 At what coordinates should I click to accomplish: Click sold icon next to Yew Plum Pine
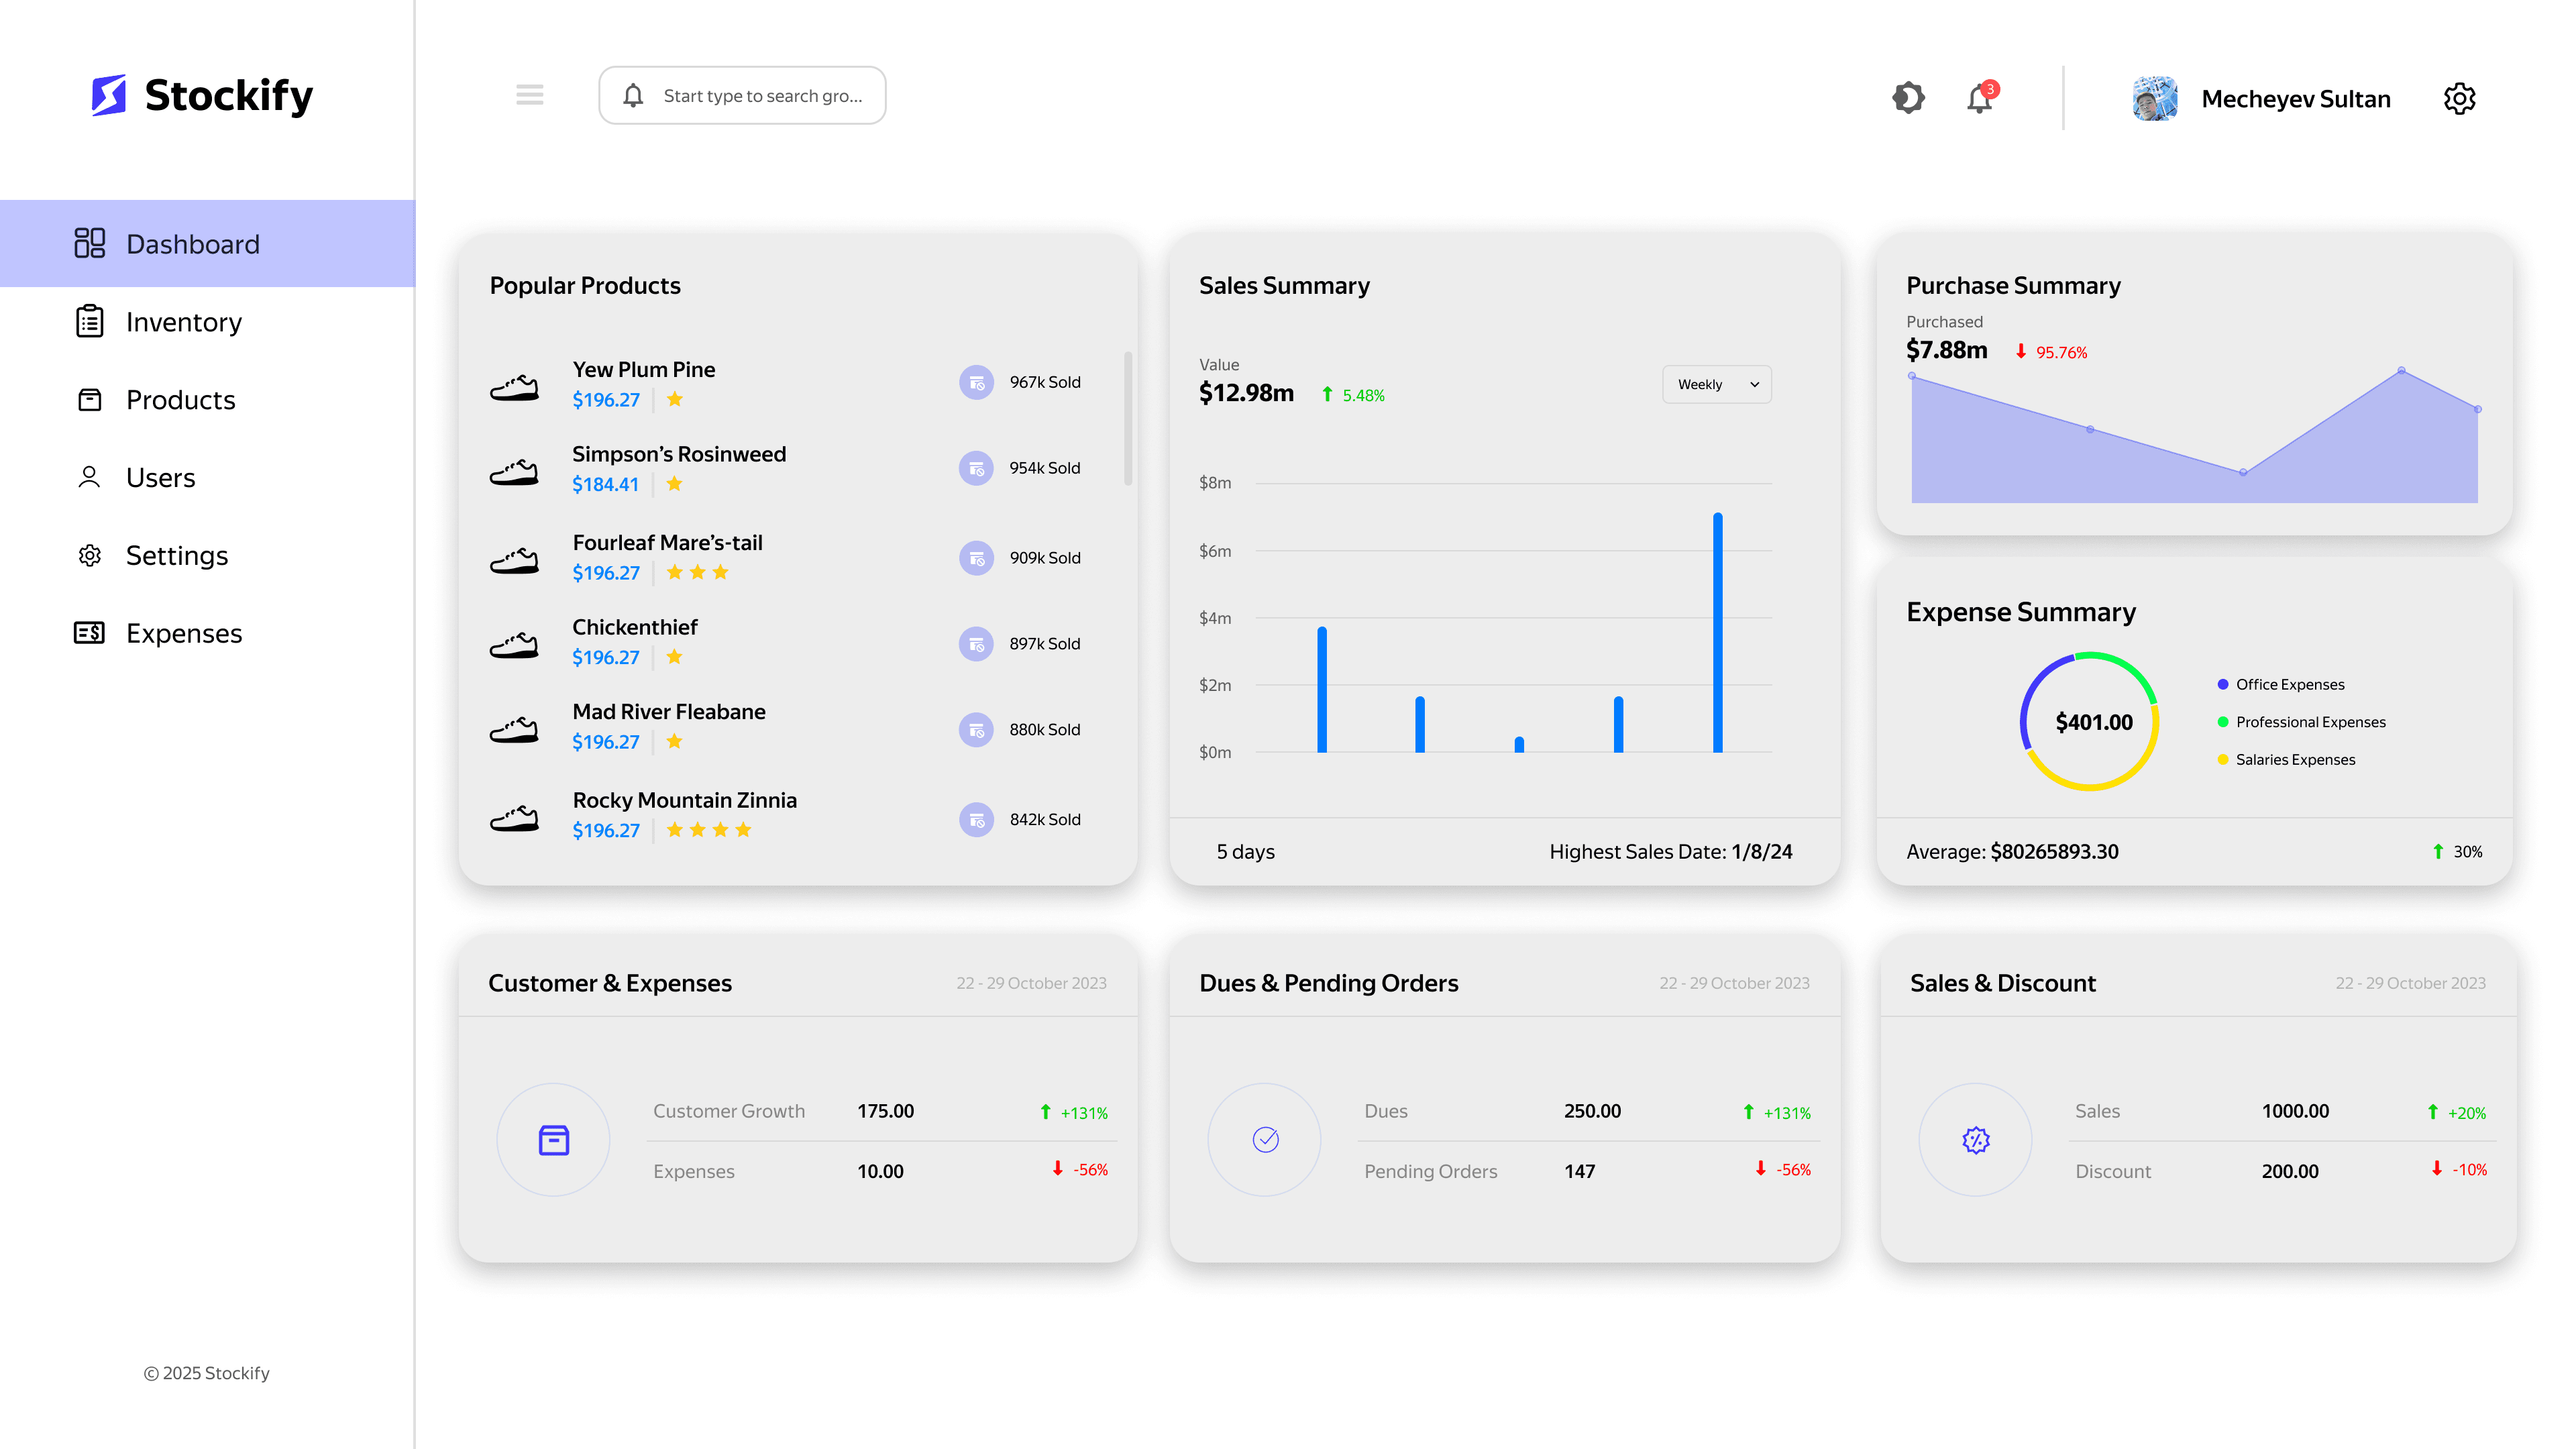coord(976,382)
